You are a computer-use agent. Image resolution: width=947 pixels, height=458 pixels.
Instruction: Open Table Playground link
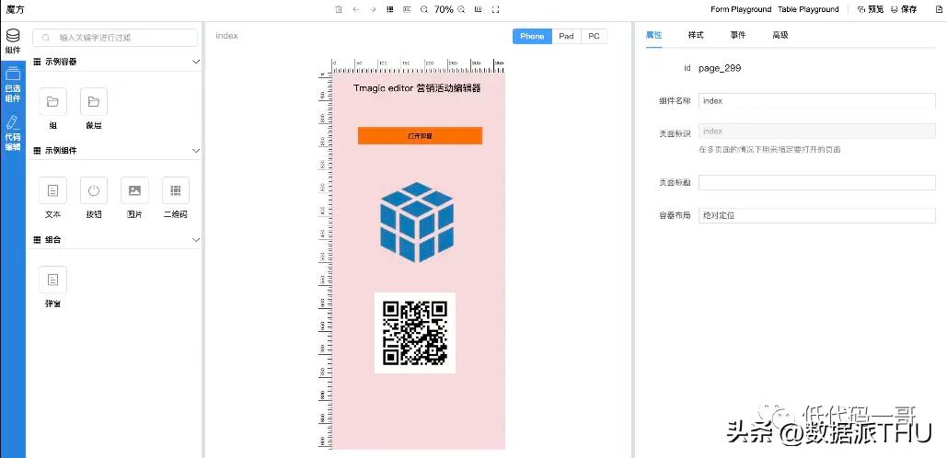pyautogui.click(x=808, y=9)
